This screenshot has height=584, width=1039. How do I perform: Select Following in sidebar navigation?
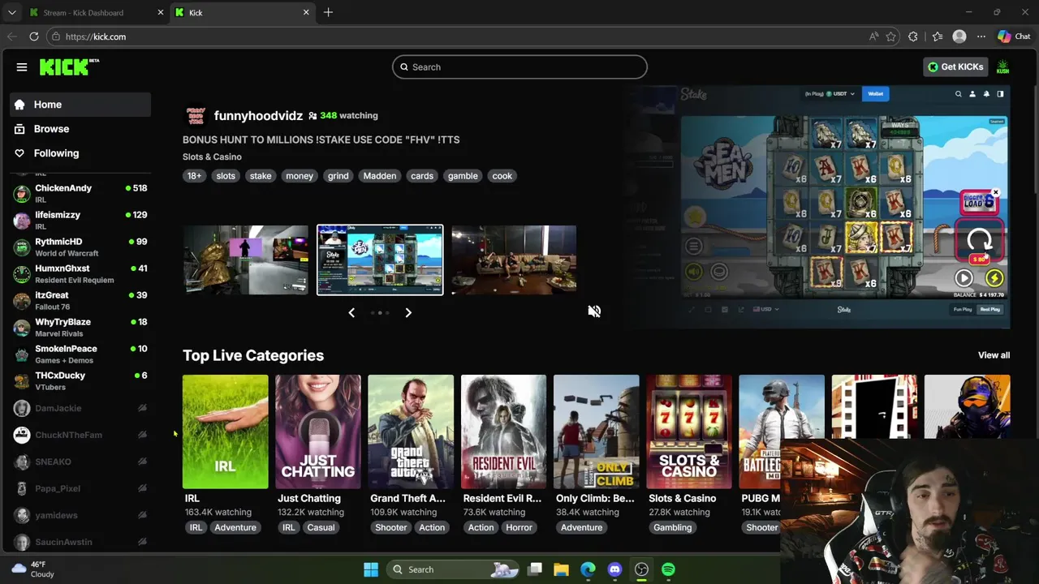(80, 153)
